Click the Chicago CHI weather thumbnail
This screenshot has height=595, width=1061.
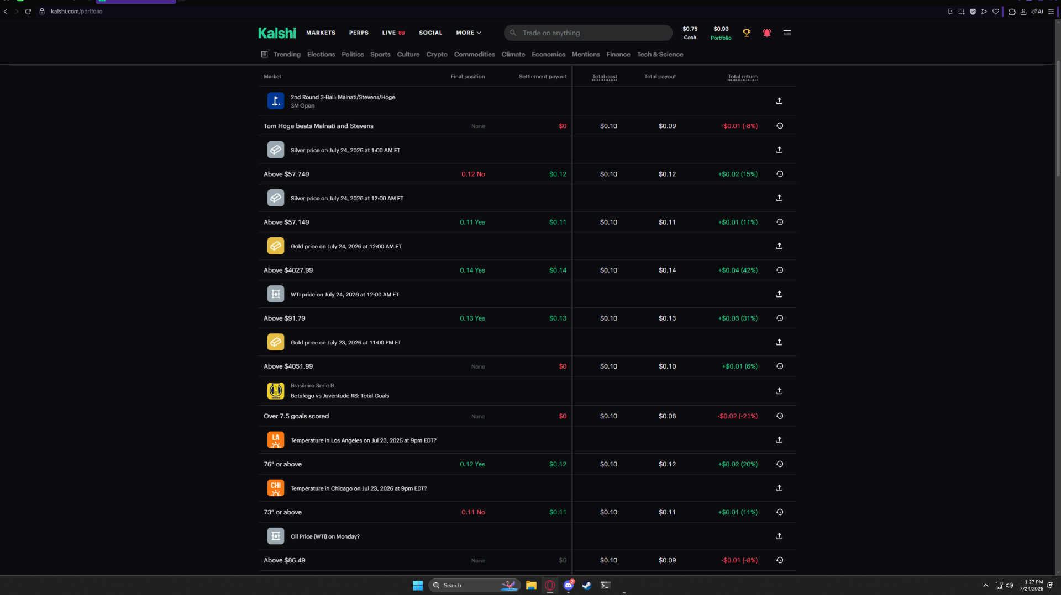point(276,488)
